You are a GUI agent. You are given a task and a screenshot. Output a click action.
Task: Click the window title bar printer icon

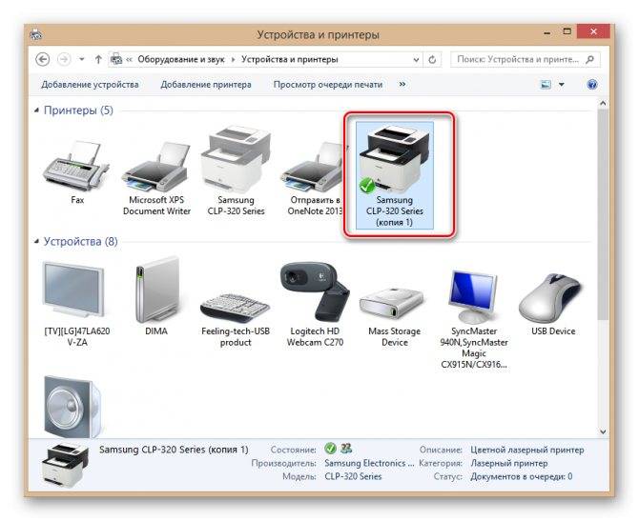click(x=36, y=34)
